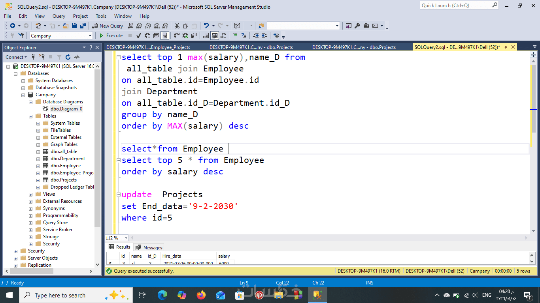Toggle Include Live Query Statistics
This screenshot has height=303, width=540.
[x=185, y=36]
